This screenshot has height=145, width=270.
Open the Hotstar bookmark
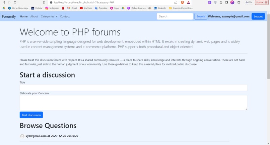pyautogui.click(x=37, y=8)
